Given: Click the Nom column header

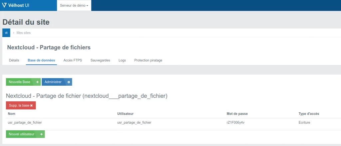Looking at the screenshot, I should pos(12,114).
